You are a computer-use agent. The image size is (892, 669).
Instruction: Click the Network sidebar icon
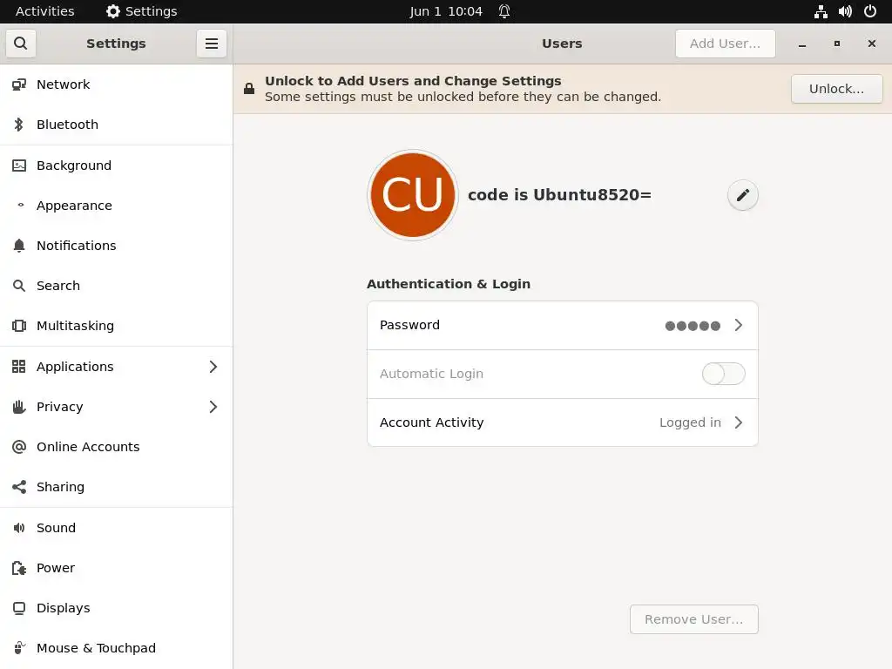[19, 84]
